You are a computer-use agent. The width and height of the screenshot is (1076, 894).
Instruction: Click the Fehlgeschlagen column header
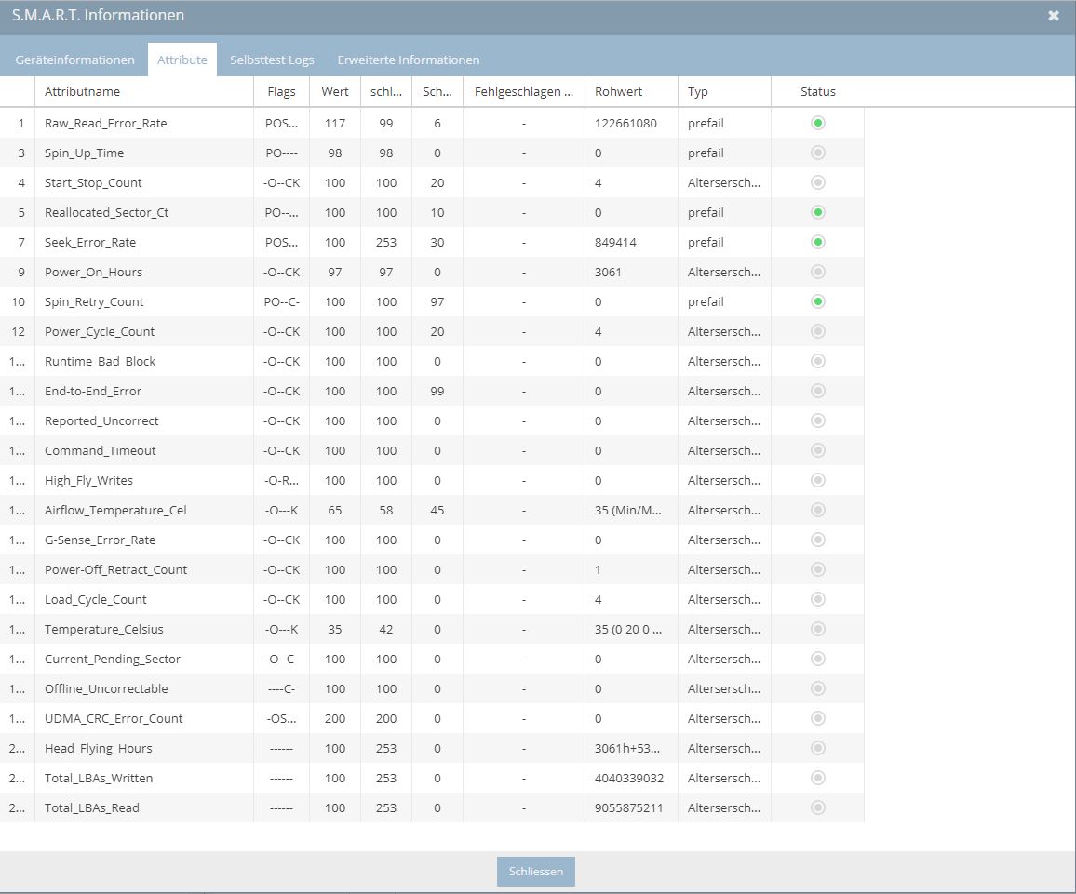(x=524, y=92)
